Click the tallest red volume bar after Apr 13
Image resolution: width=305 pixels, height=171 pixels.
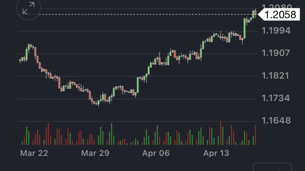click(x=220, y=133)
